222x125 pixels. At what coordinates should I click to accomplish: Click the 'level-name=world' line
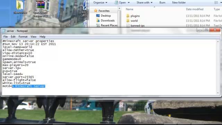coord(17,47)
